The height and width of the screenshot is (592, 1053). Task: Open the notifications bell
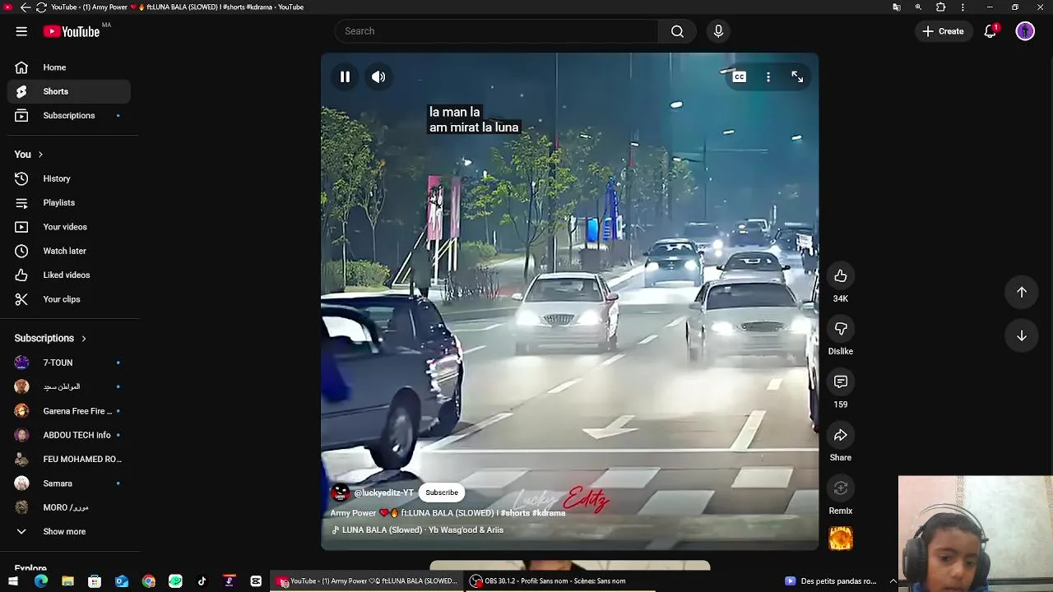990,31
